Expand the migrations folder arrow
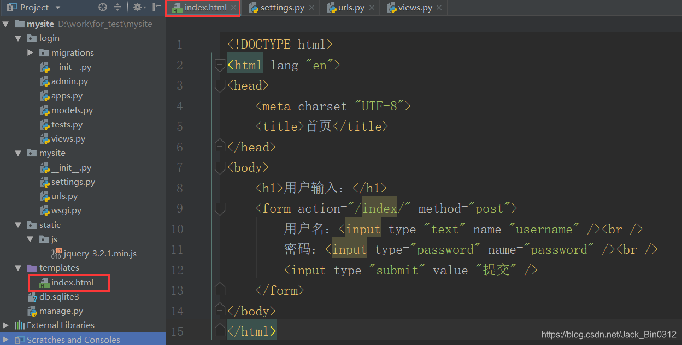The width and height of the screenshot is (682, 345). (30, 53)
